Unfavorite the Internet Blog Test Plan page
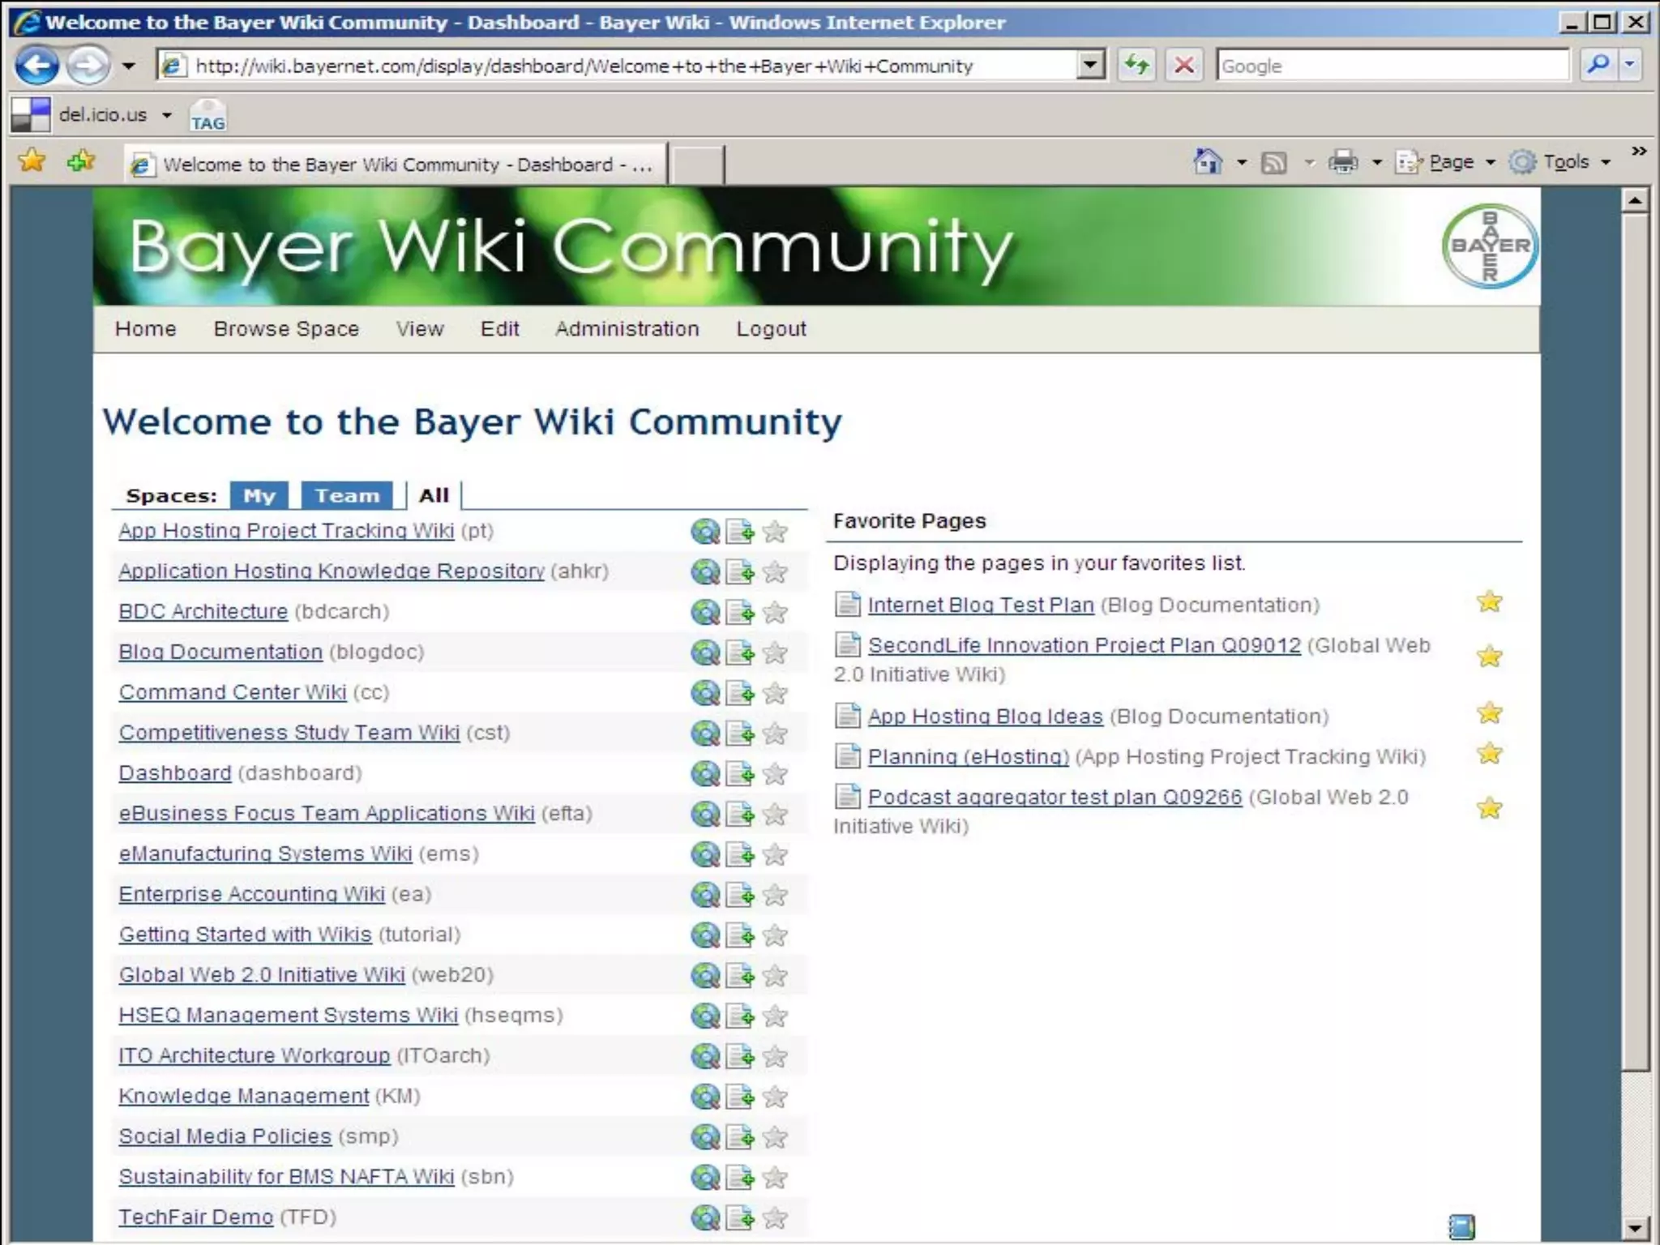Image resolution: width=1660 pixels, height=1245 pixels. pyautogui.click(x=1489, y=602)
